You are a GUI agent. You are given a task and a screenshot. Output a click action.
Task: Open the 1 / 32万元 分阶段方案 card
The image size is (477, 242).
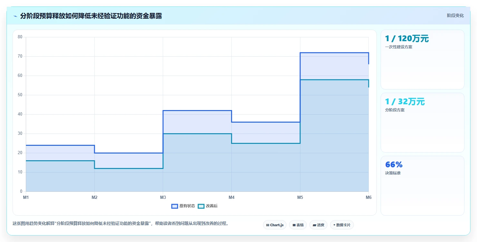pyautogui.click(x=422, y=123)
